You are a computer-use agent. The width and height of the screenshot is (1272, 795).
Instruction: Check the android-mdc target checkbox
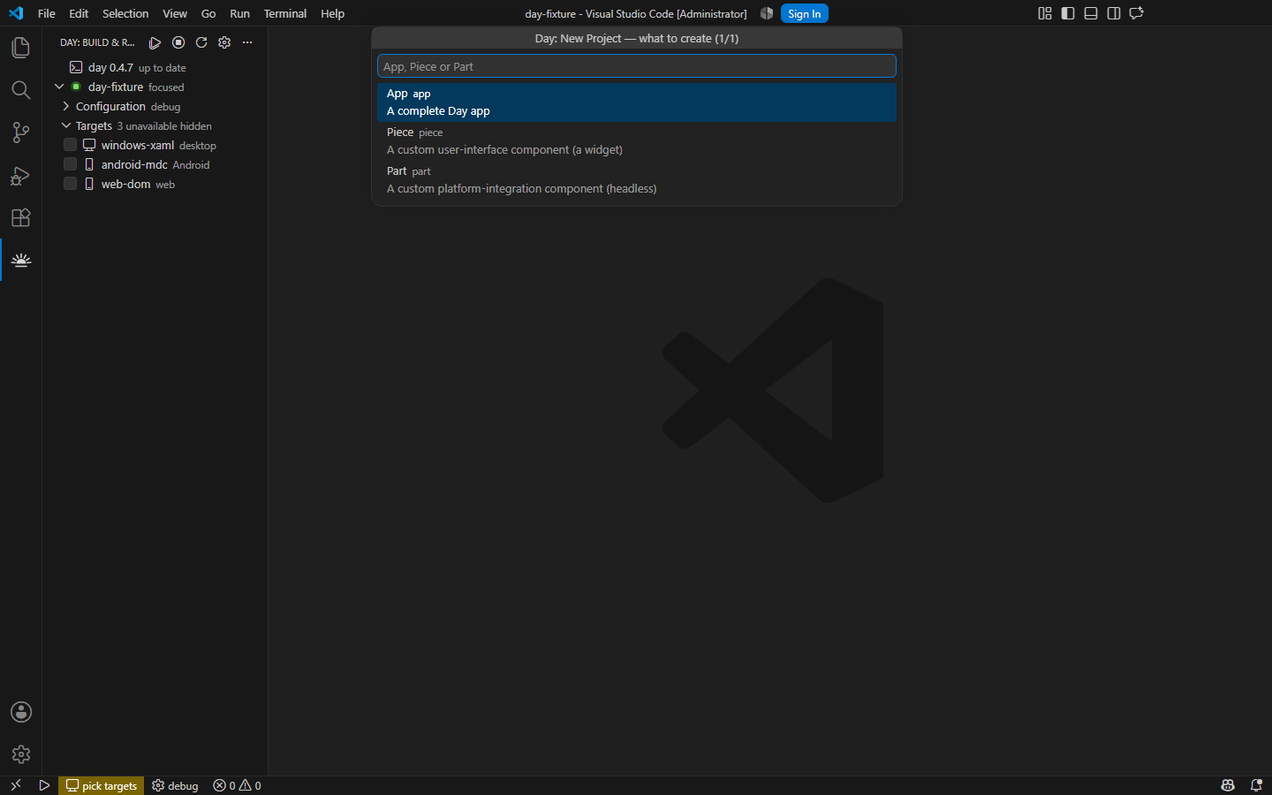pos(71,164)
